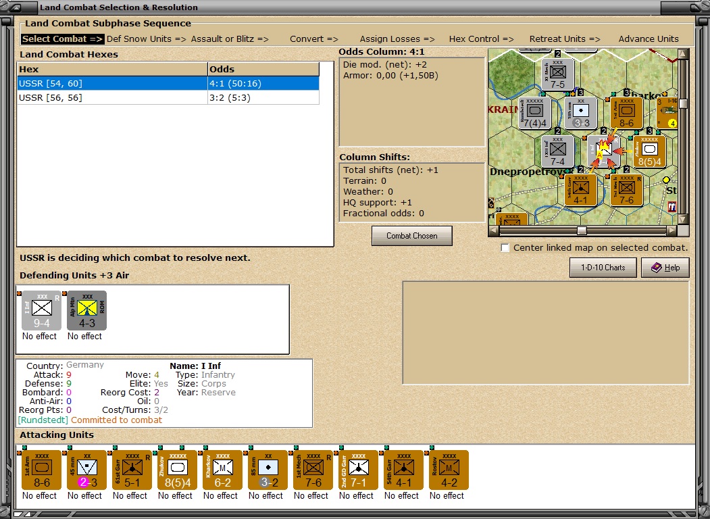The width and height of the screenshot is (710, 519).
Task: Click the Armor: 0,00 (+1,50B) line
Action: 390,75
